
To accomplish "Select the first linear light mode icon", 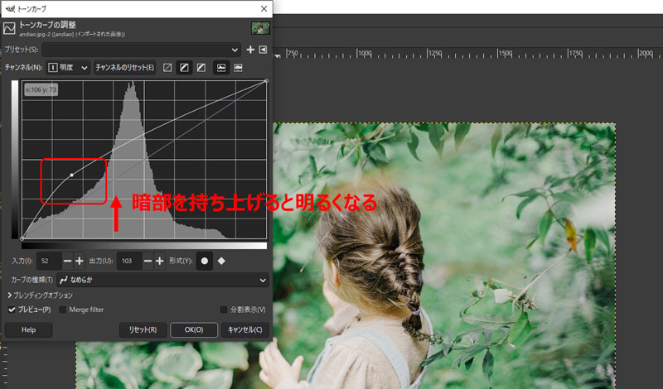I will 167,68.
